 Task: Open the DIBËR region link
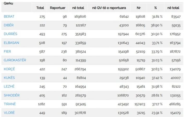[x=9, y=25]
